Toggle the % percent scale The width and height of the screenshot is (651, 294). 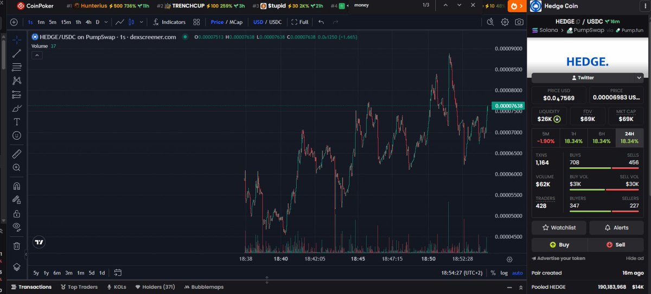click(493, 273)
